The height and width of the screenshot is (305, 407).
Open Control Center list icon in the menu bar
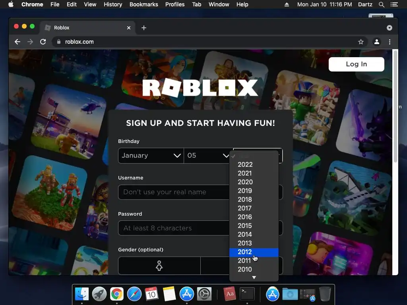point(394,4)
